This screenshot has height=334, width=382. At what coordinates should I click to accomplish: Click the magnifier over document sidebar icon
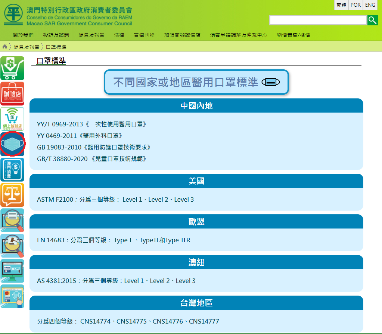12,220
